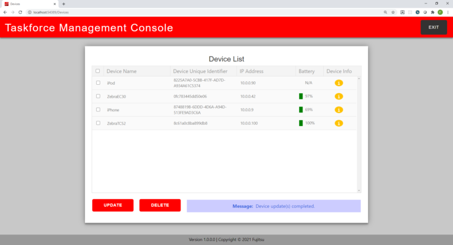Click identifier 8c61a0c8ba899db8

pos(191,123)
